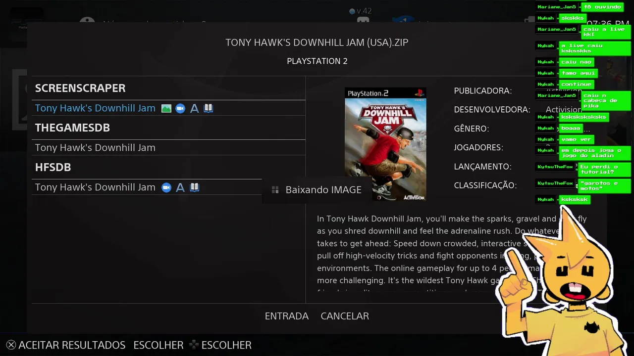Click the LANÇAMENTO label
The width and height of the screenshot is (634, 356).
tap(483, 167)
